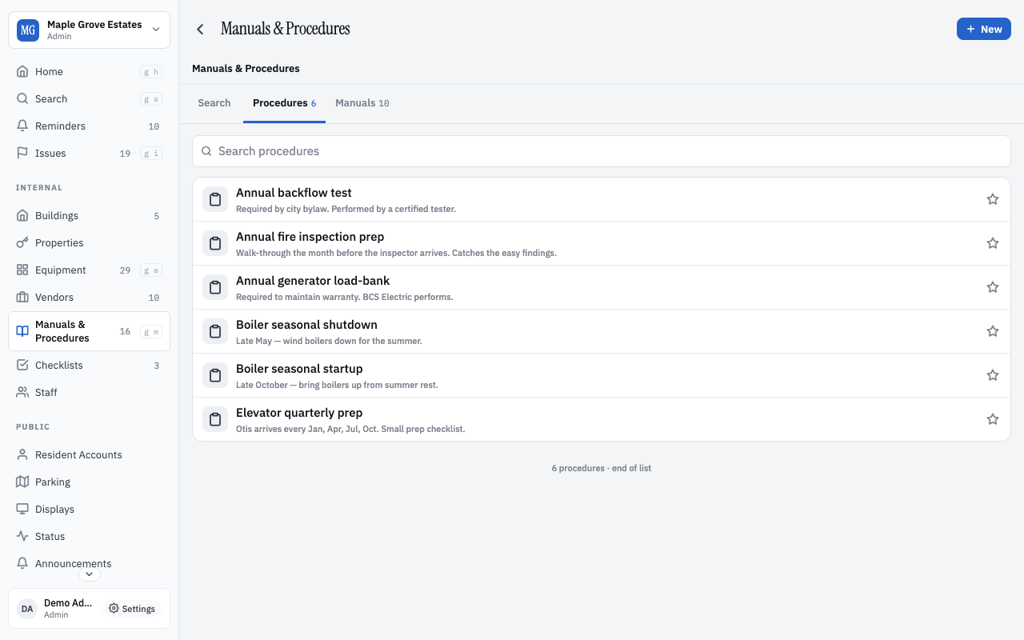The width and height of the screenshot is (1024, 640).
Task: Go to Home in sidebar
Action: point(89,71)
